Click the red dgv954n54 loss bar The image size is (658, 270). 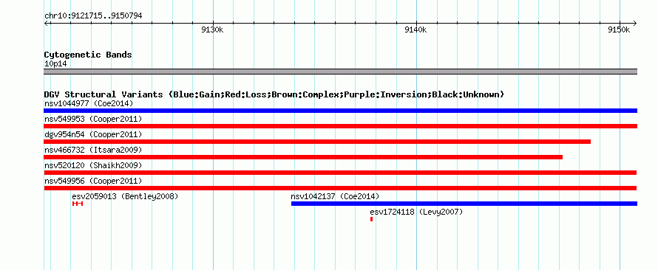[317, 142]
